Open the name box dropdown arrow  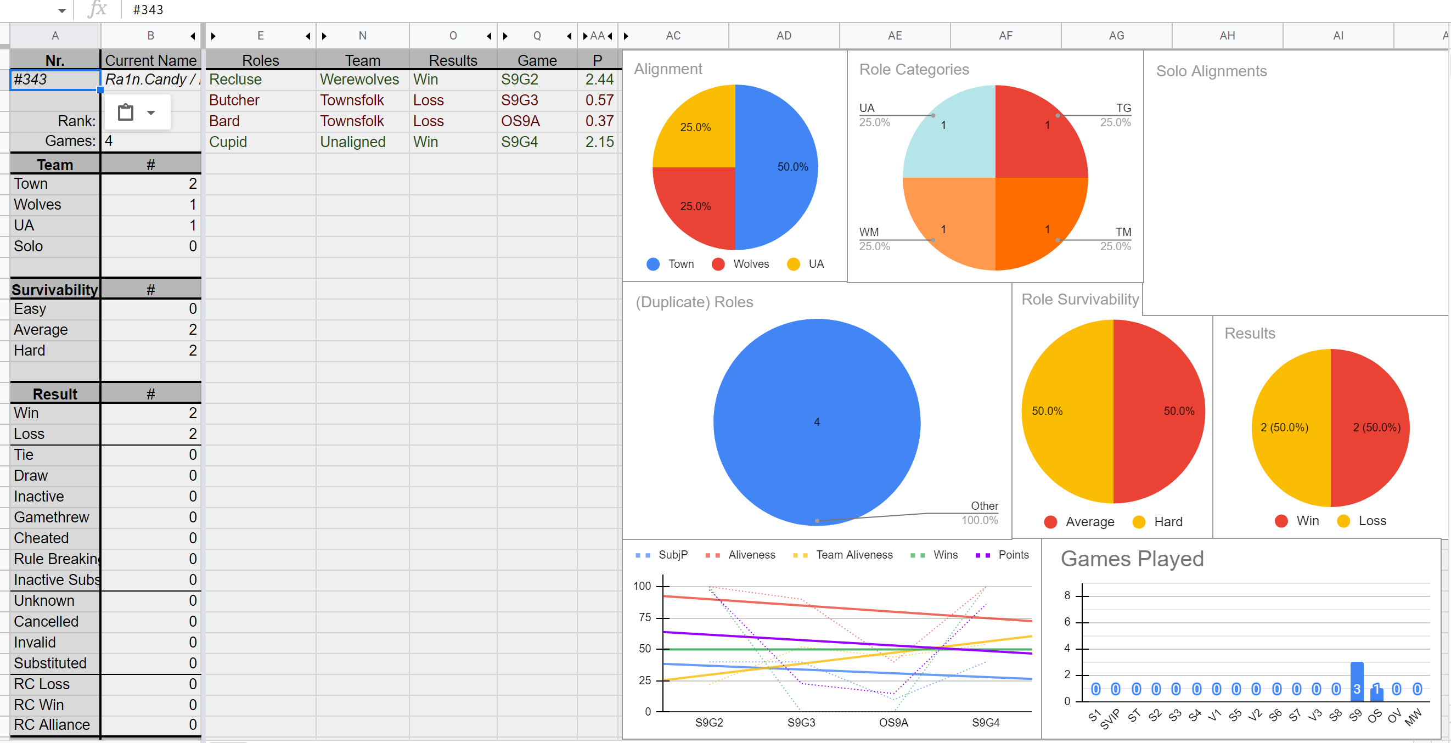62,10
